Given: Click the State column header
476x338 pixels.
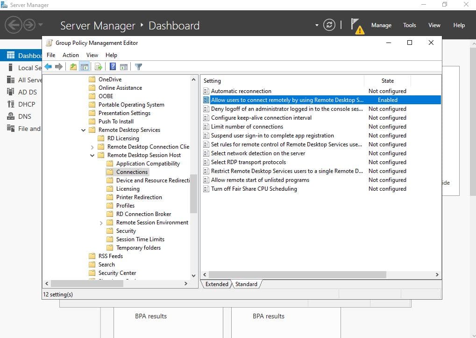Looking at the screenshot, I should tap(387, 81).
